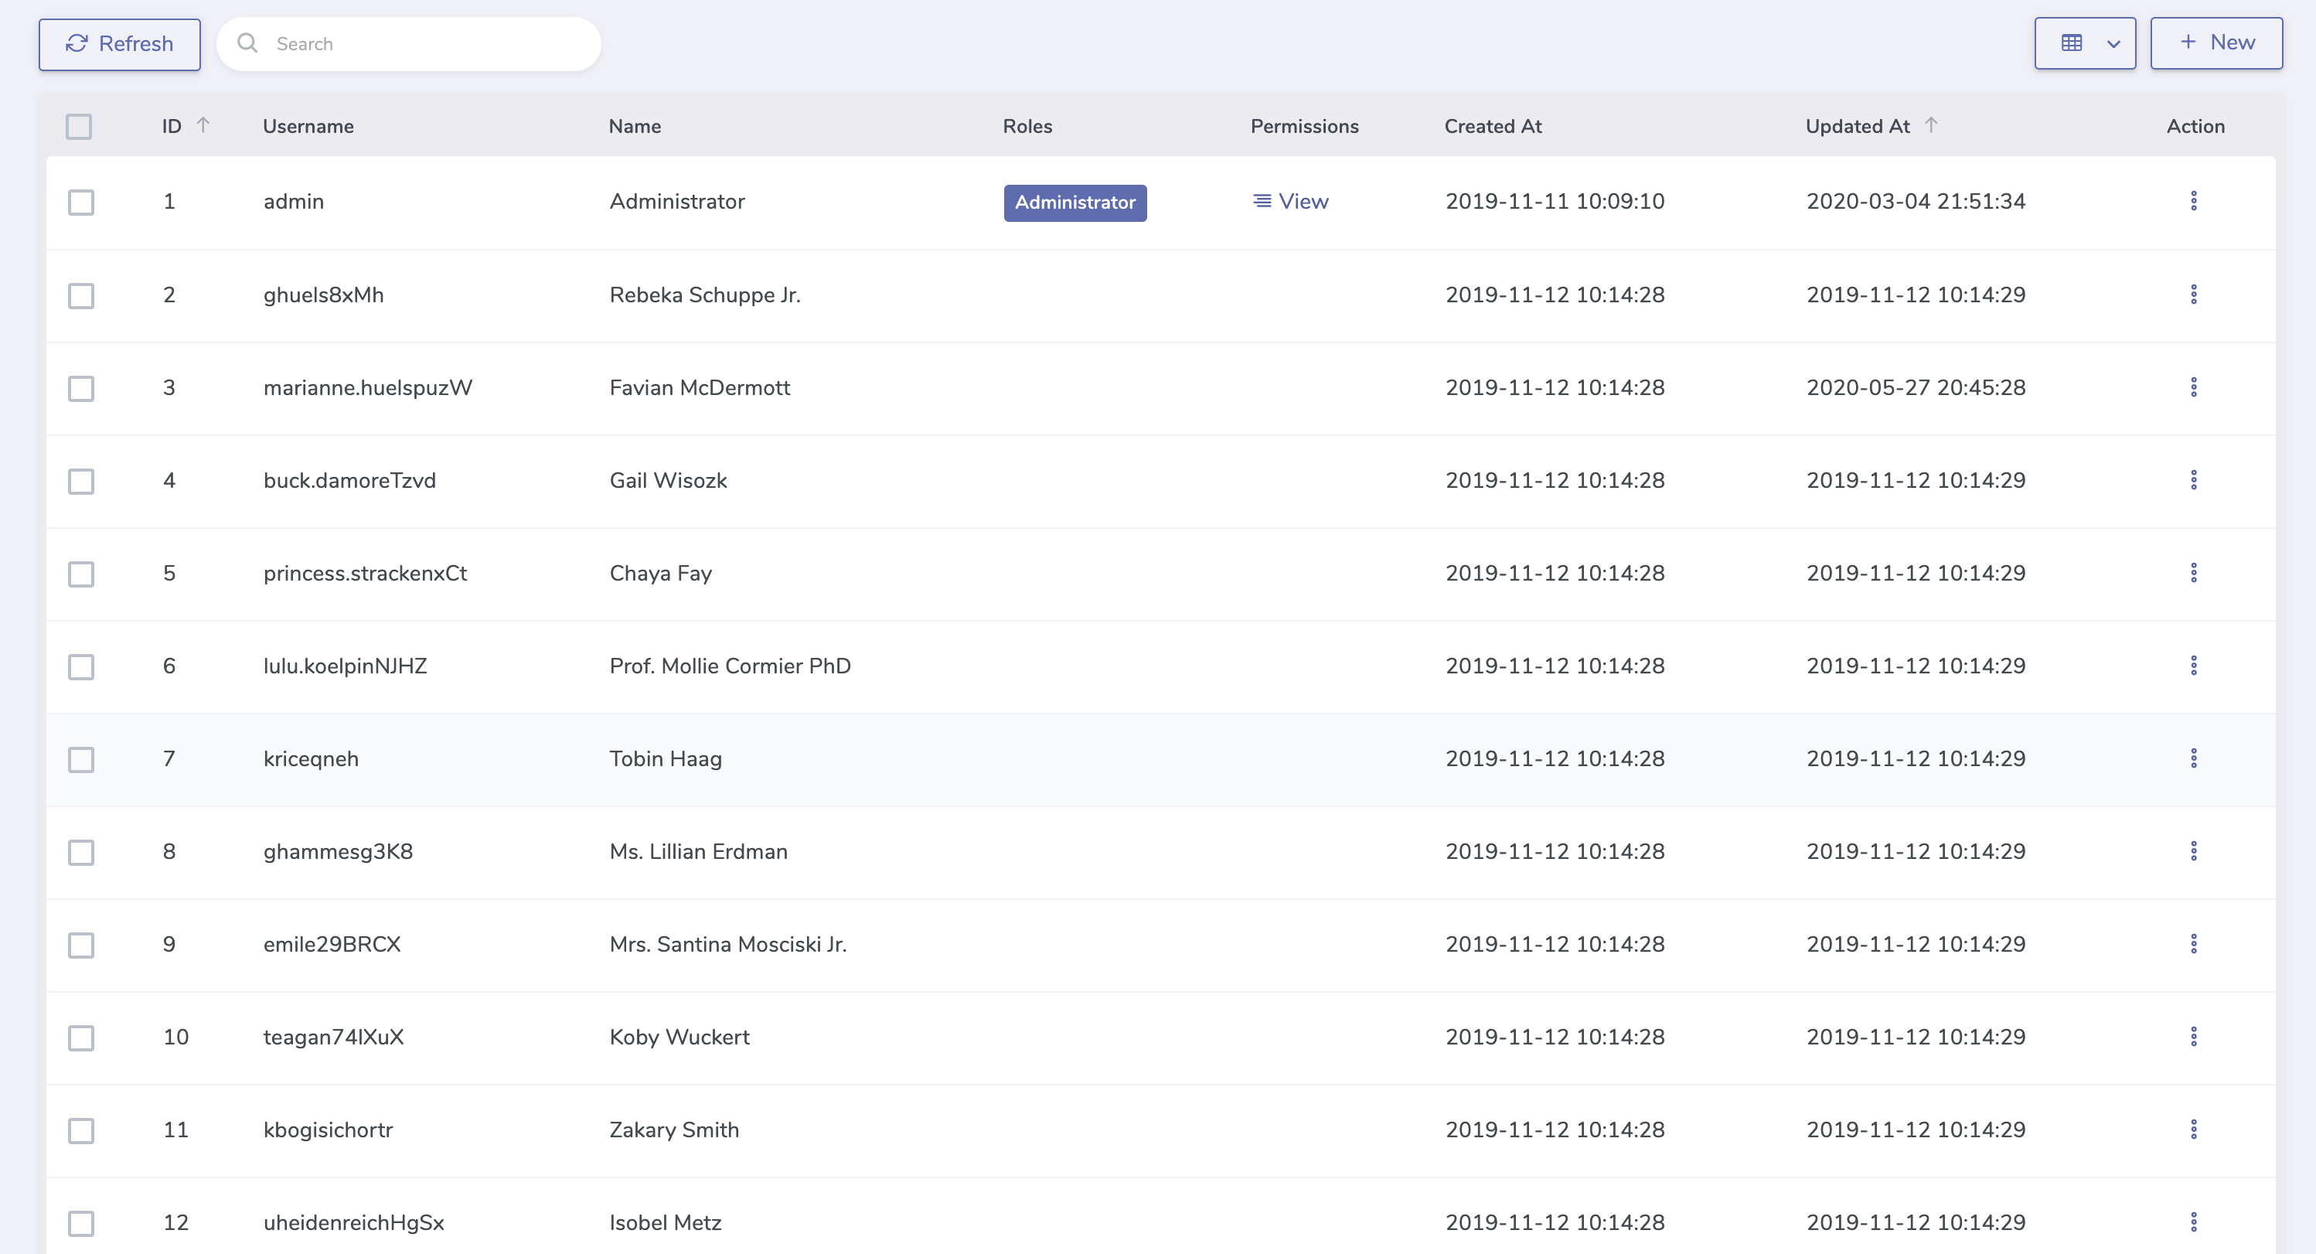Click username ghuels8xMh
Viewport: 2316px width, 1254px height.
point(323,295)
